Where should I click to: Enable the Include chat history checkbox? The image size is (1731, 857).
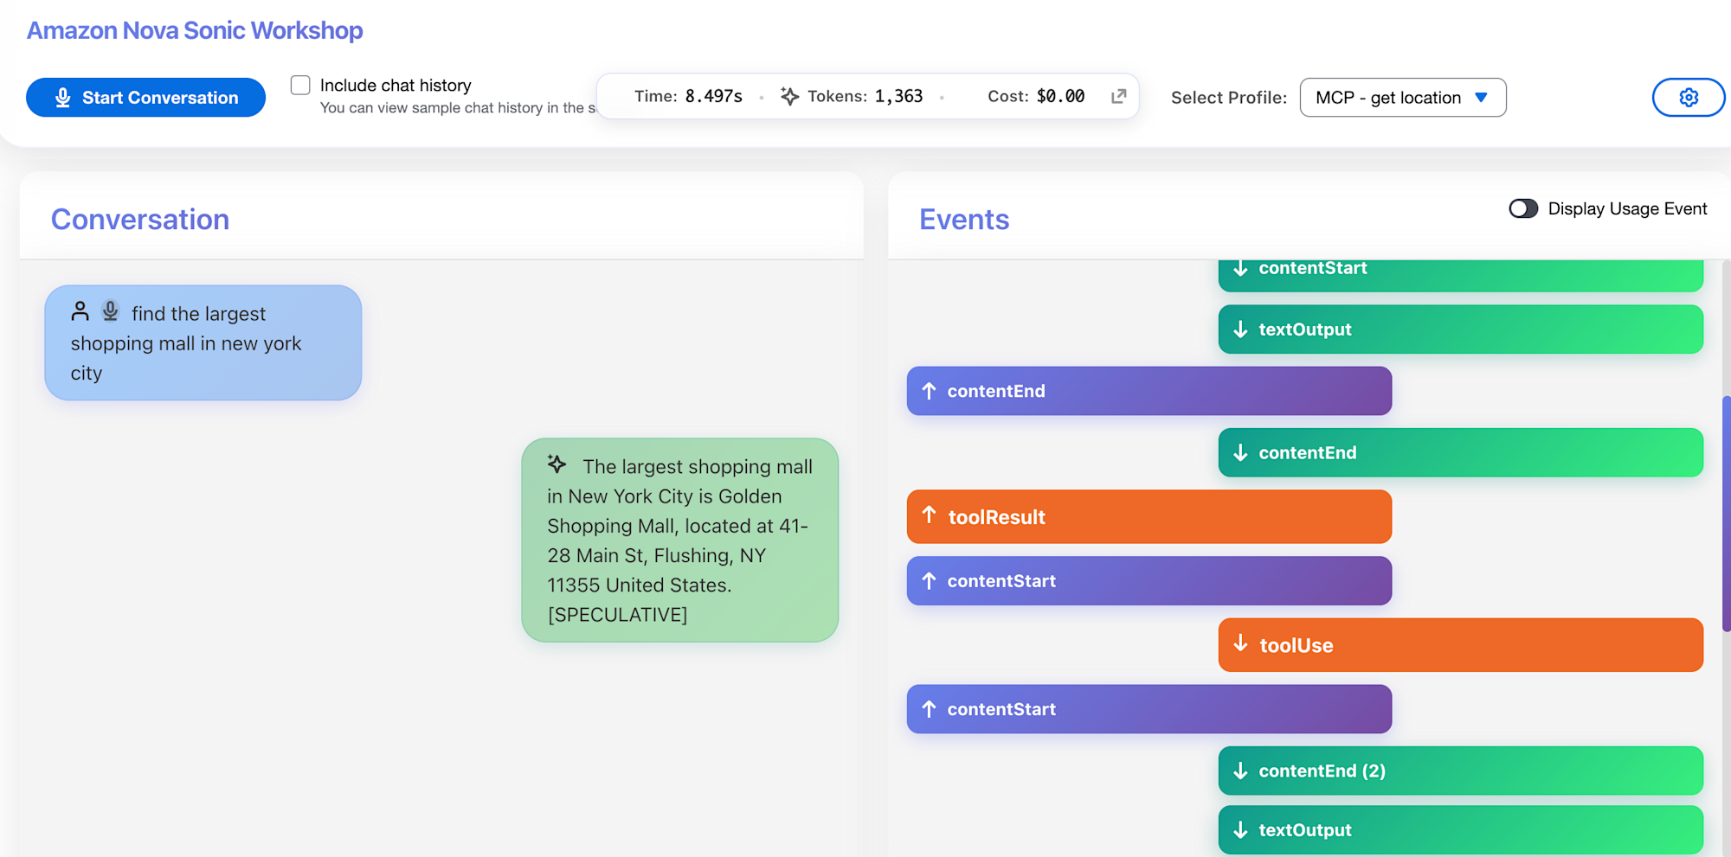(300, 85)
